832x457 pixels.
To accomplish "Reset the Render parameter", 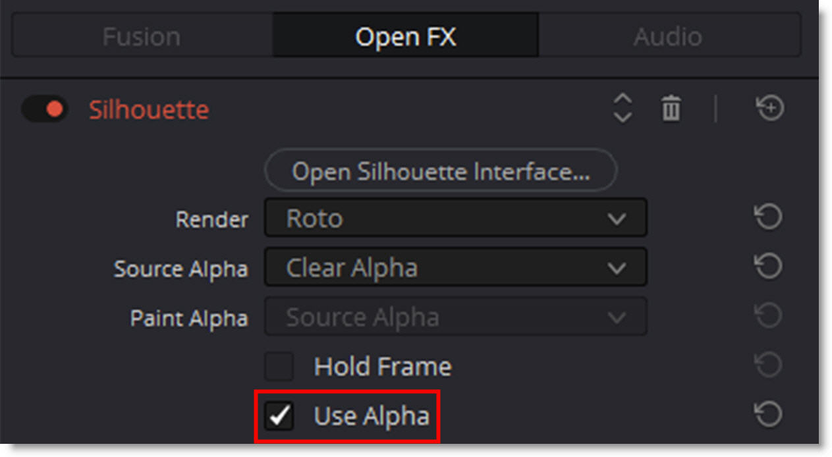I will pos(768,217).
